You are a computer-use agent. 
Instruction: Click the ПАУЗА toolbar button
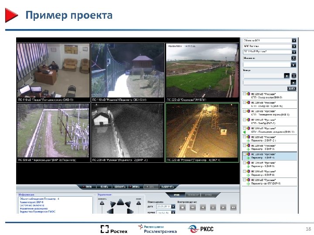click(88, 187)
